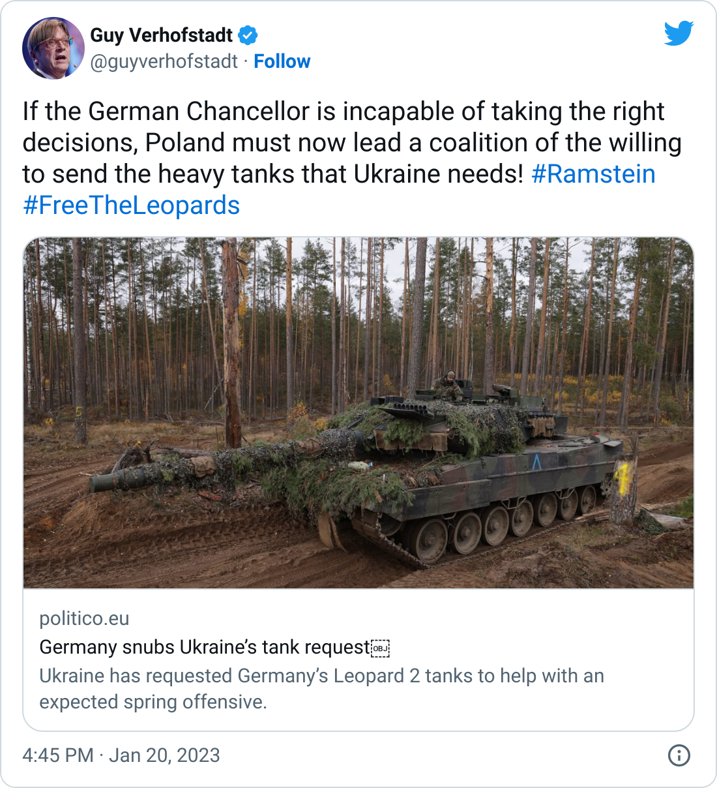Open the politico.eu domain link
Viewport: 717px width, 788px height.
(x=84, y=618)
